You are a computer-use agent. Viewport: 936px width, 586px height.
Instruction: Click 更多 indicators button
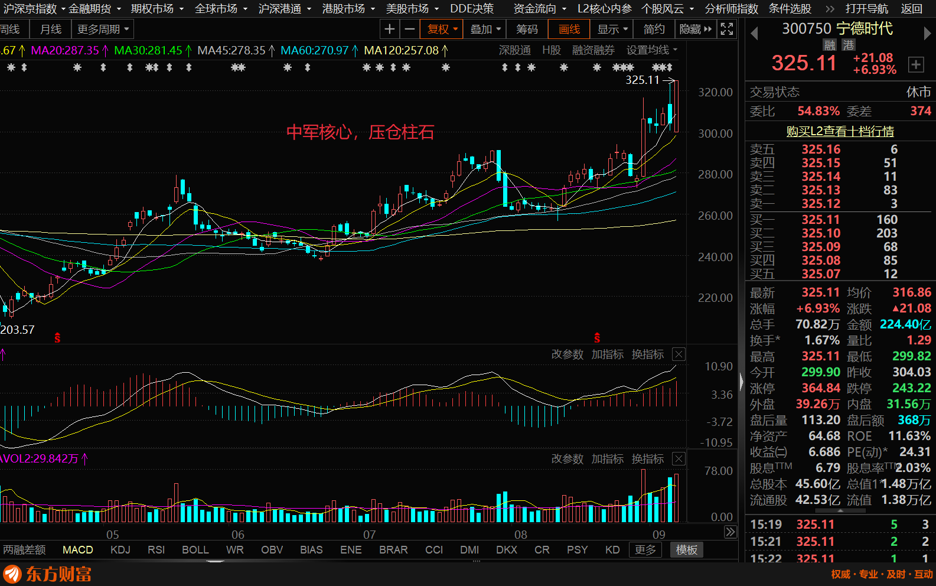645,550
